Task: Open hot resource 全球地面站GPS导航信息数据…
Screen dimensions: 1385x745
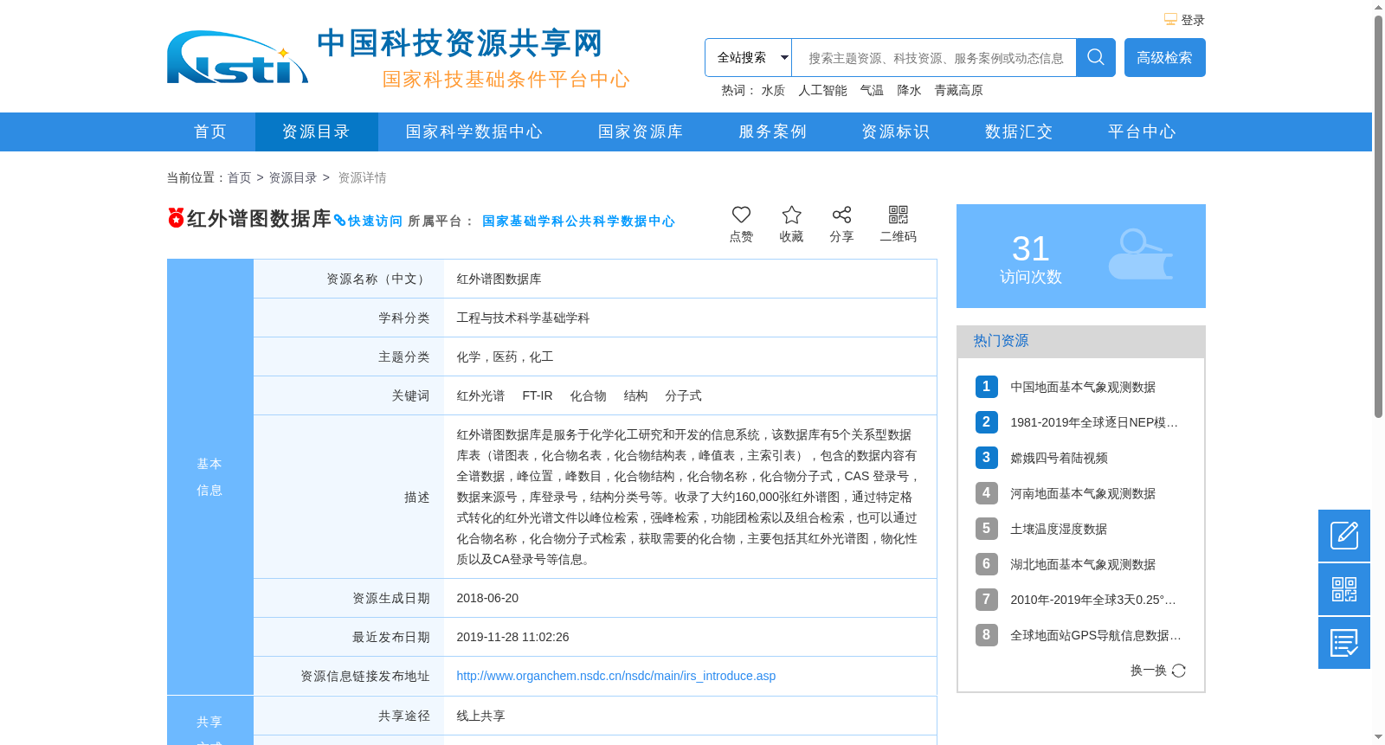Action: coord(1096,635)
